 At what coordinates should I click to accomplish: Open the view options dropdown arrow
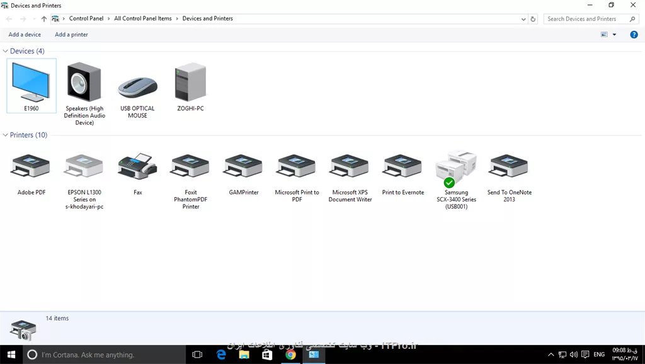click(x=615, y=35)
